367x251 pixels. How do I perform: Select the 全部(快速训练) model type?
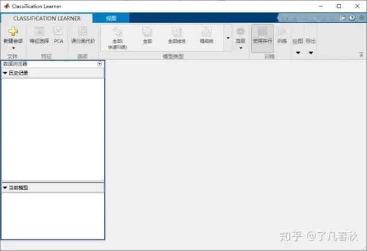click(x=118, y=38)
